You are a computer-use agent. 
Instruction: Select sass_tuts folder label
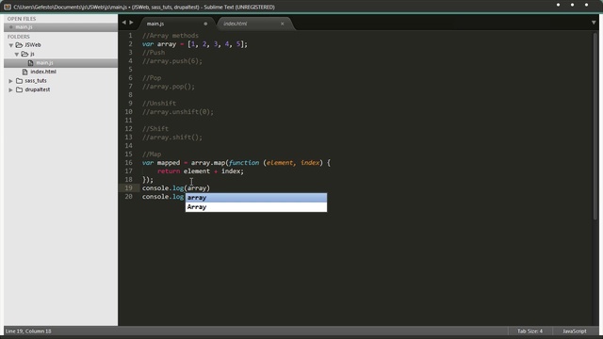pyautogui.click(x=36, y=81)
